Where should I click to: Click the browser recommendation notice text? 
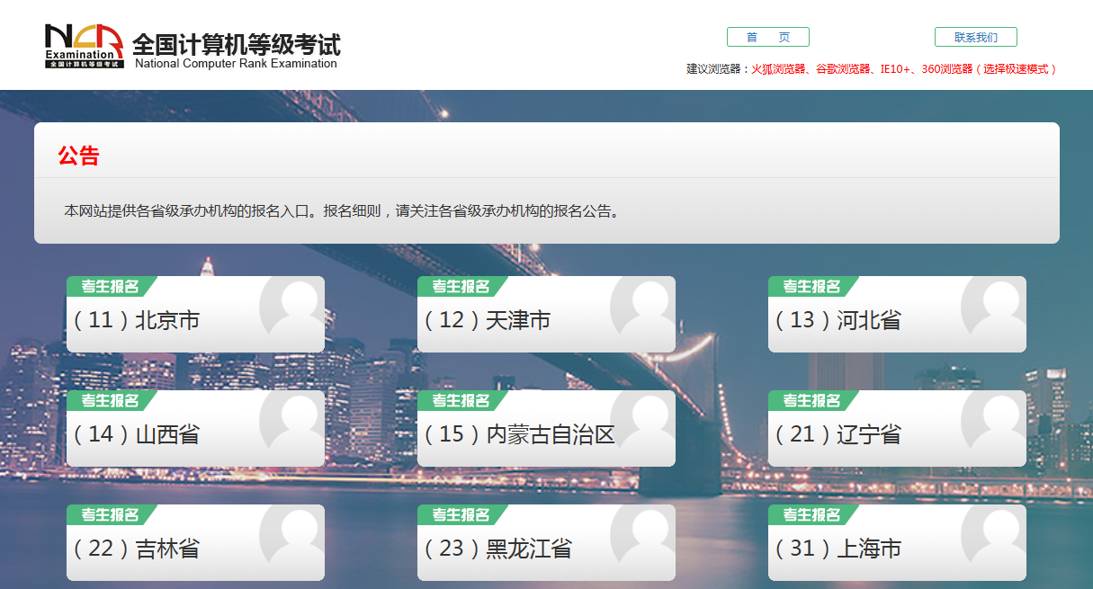[x=870, y=67]
